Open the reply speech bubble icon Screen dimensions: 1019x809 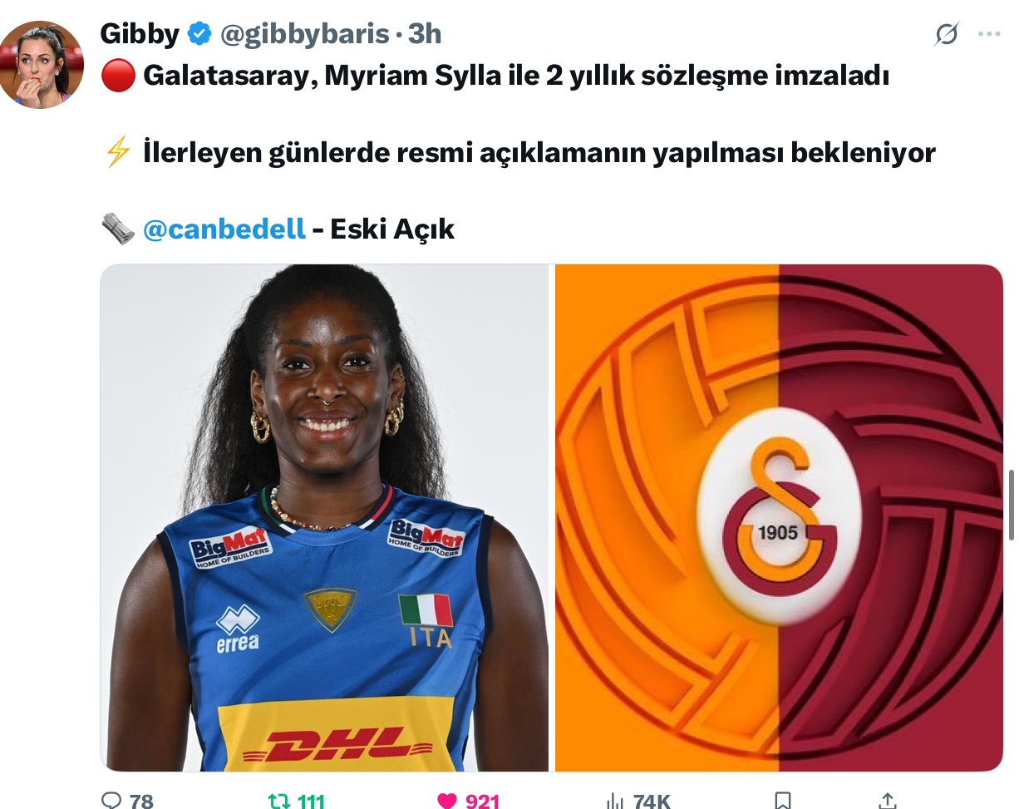click(111, 801)
